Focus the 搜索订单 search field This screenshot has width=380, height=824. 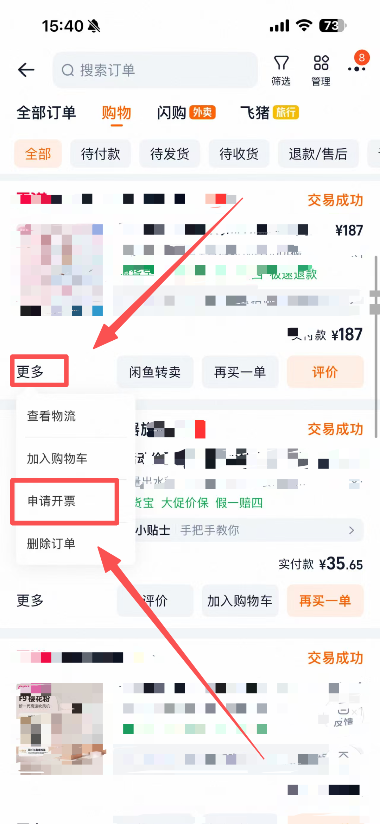pos(155,70)
